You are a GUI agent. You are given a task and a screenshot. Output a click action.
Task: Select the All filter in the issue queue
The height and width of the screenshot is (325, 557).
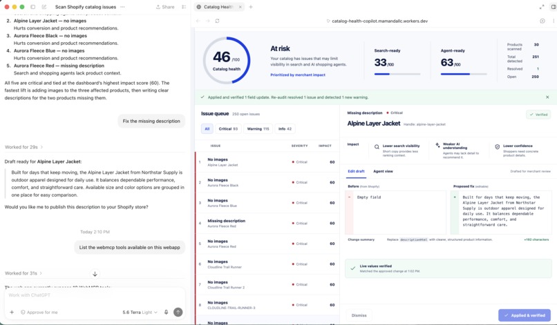(x=207, y=129)
